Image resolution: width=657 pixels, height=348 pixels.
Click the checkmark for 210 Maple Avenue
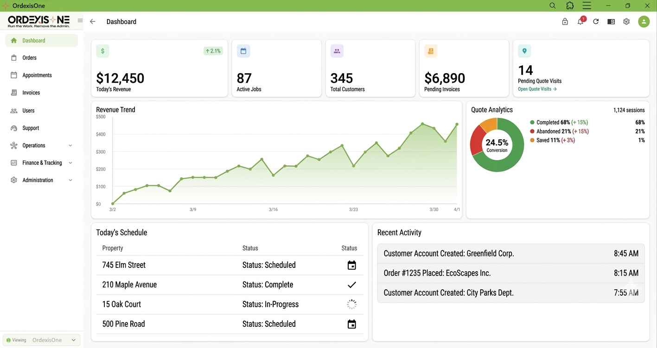coord(351,285)
